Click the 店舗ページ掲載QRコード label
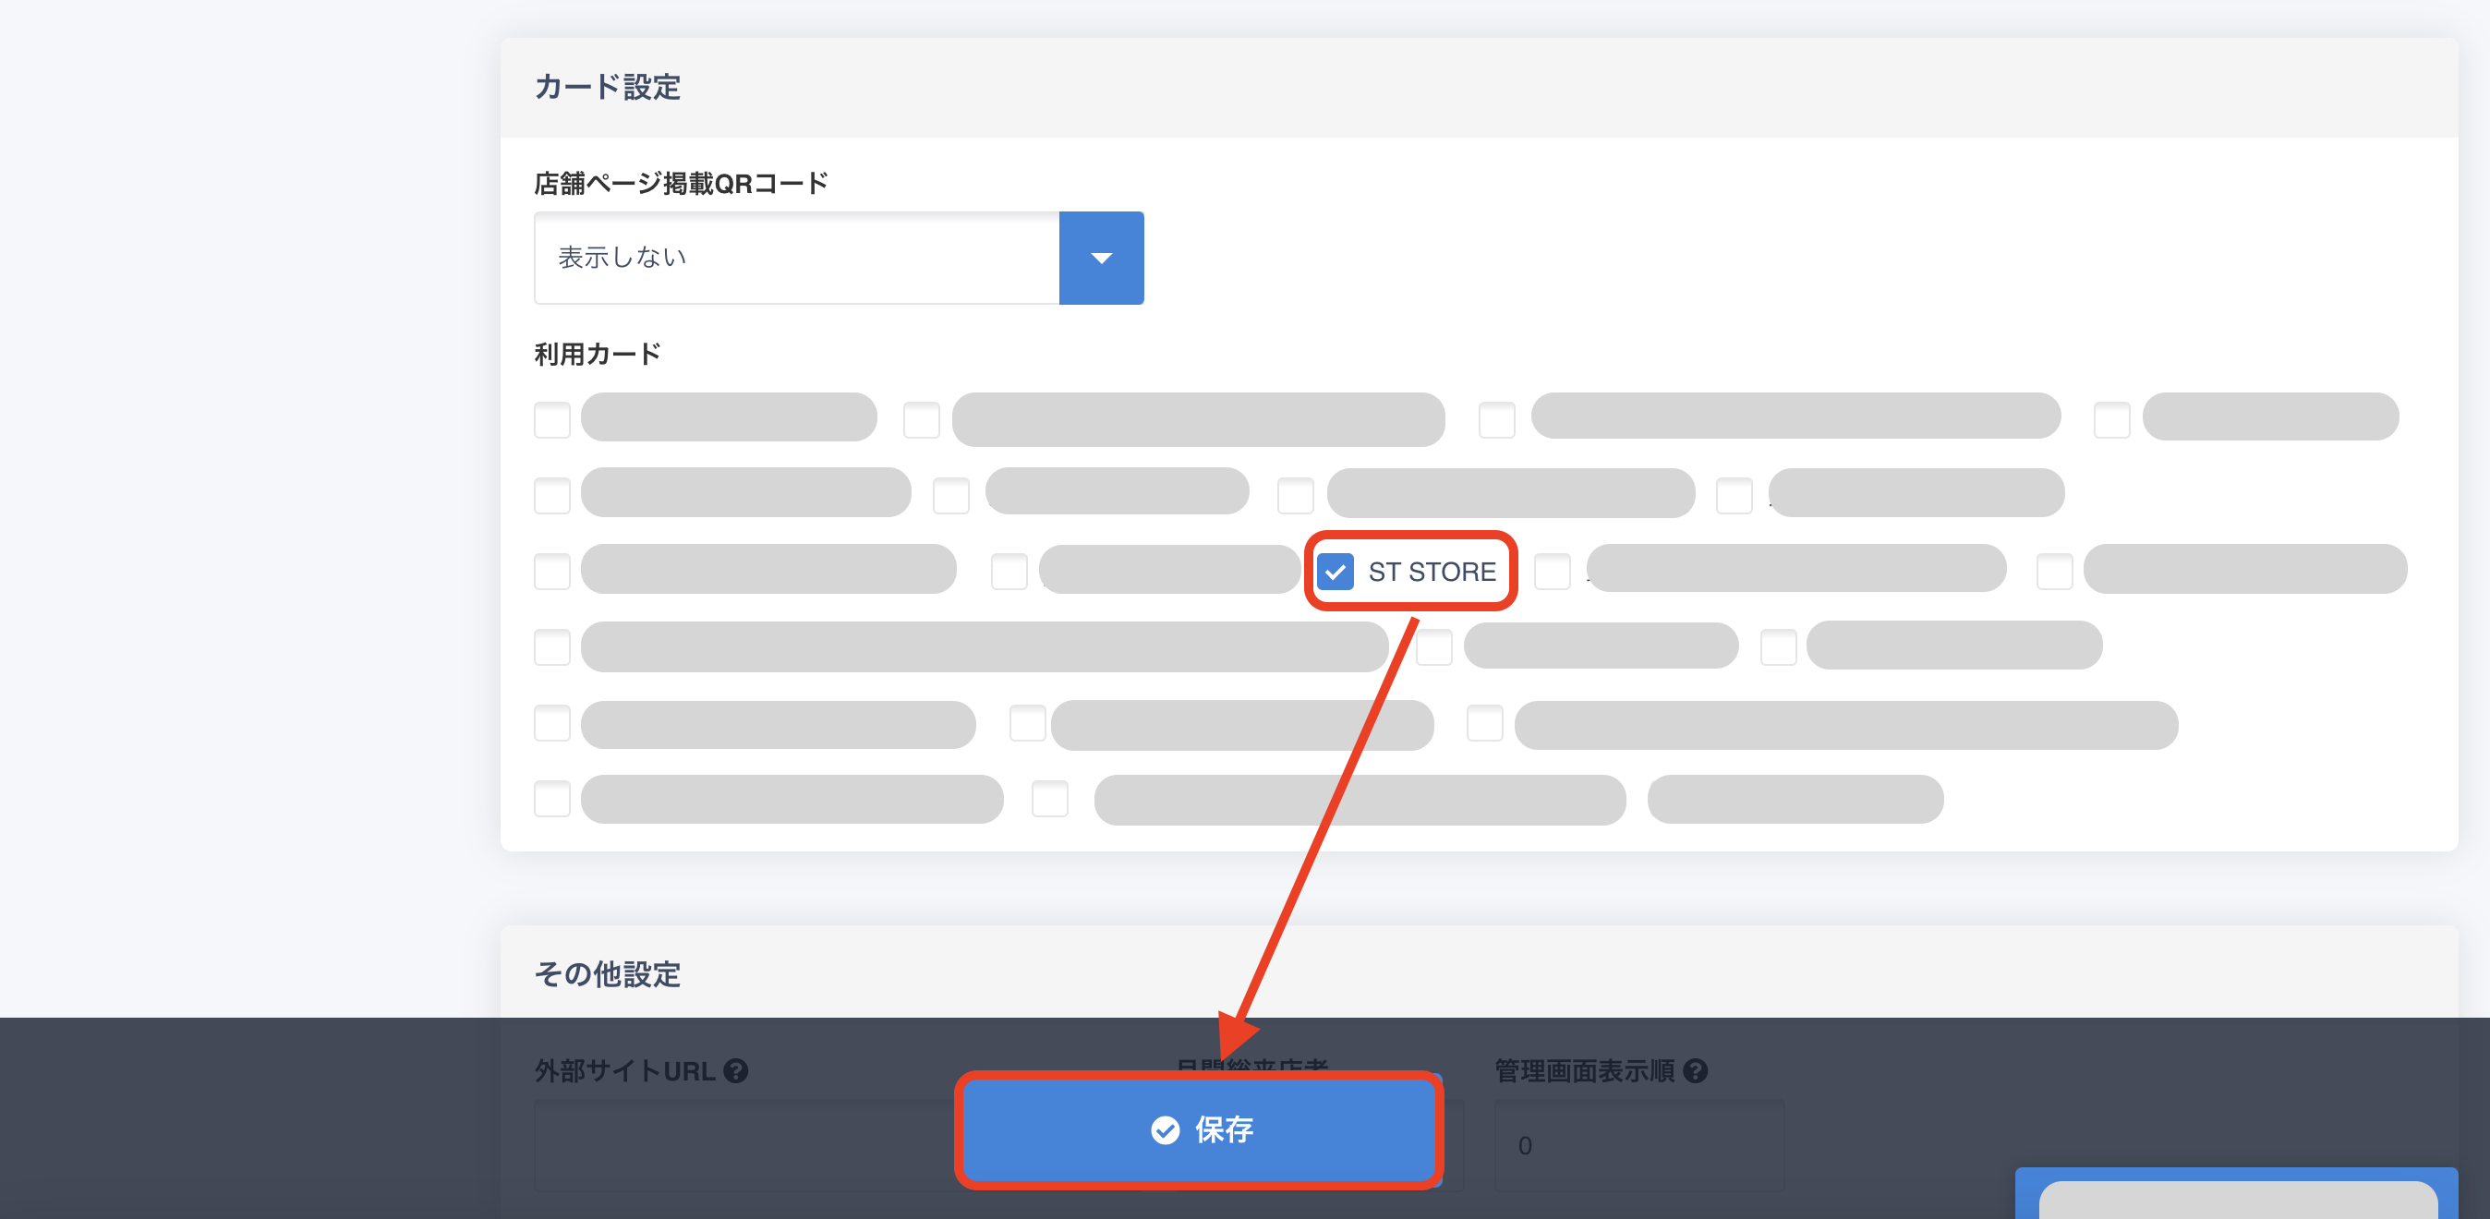The height and width of the screenshot is (1219, 2490). (681, 184)
